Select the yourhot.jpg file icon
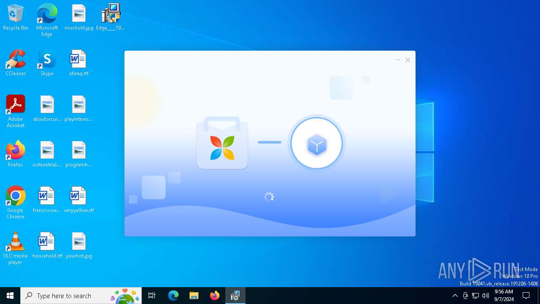The image size is (540, 304). coord(79,245)
